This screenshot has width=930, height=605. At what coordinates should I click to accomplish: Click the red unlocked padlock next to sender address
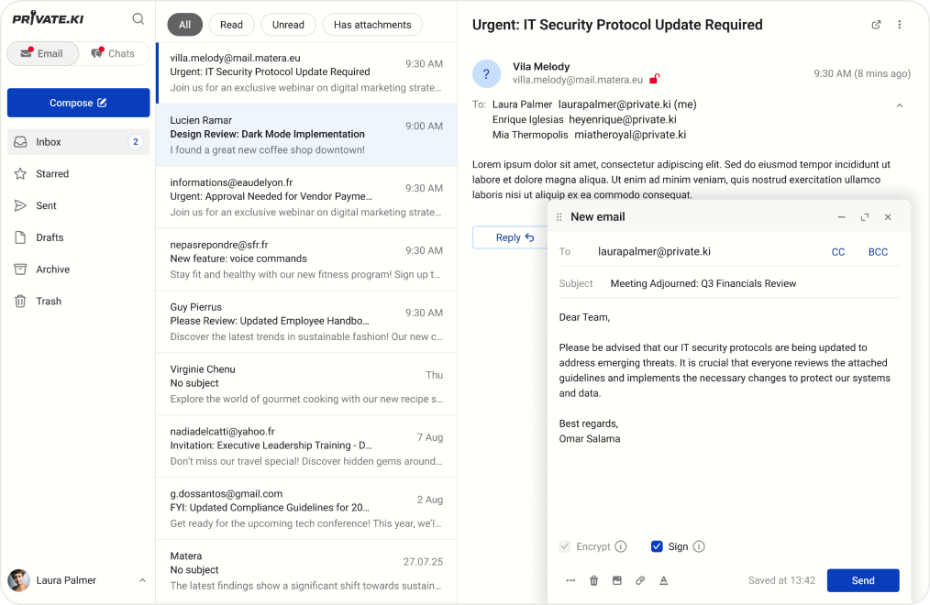click(x=655, y=80)
